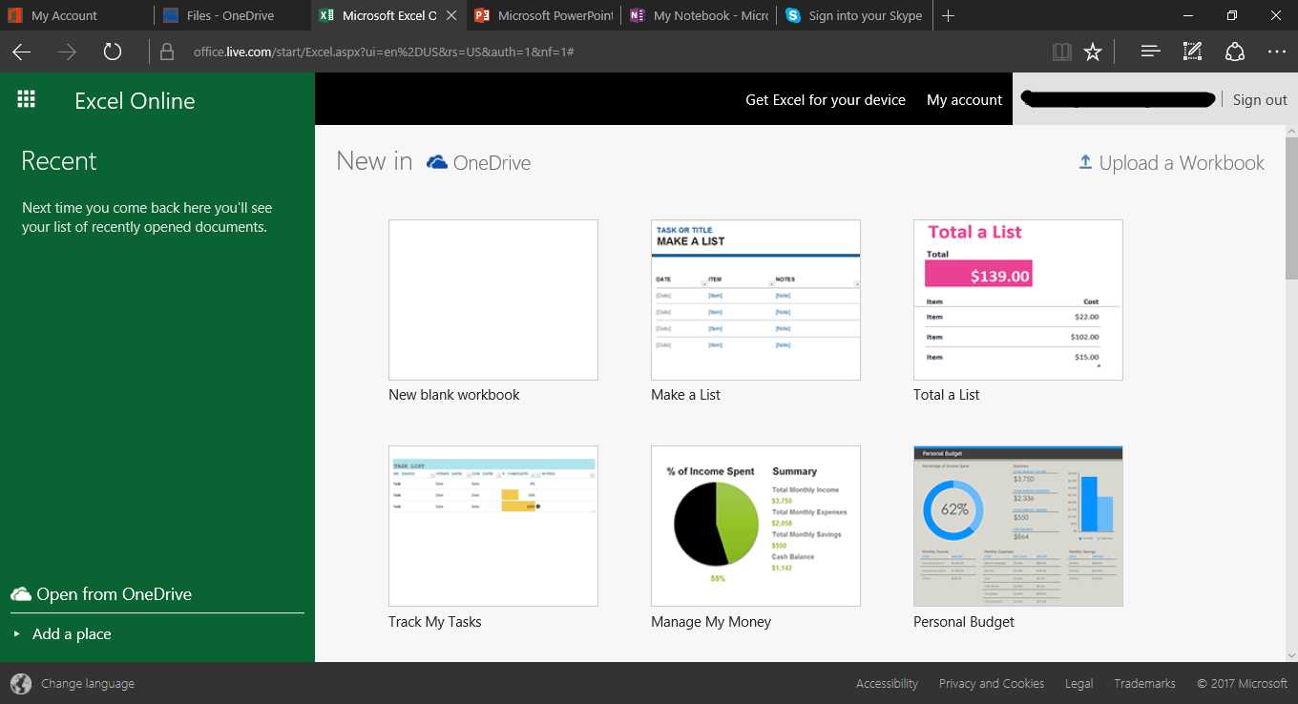This screenshot has height=704, width=1298.
Task: Click Upload a Workbook
Action: pyautogui.click(x=1182, y=162)
